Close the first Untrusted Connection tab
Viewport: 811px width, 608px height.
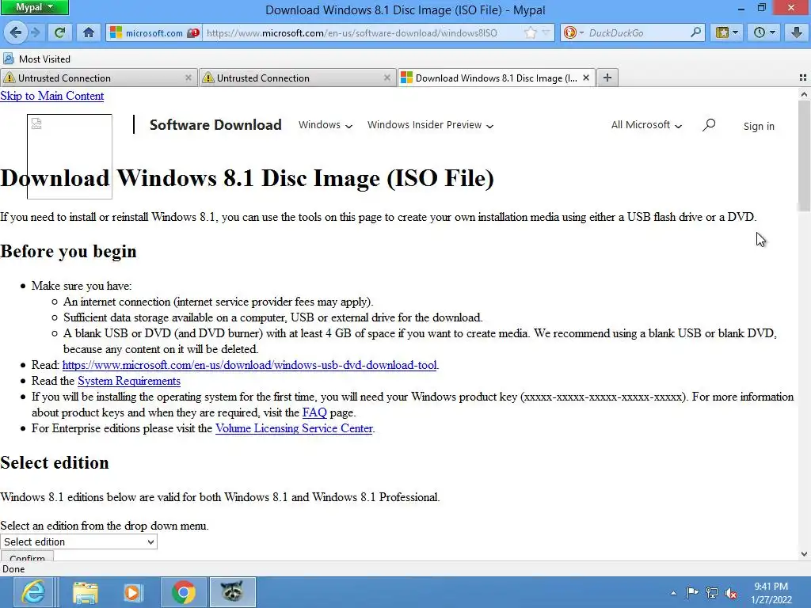pos(188,78)
